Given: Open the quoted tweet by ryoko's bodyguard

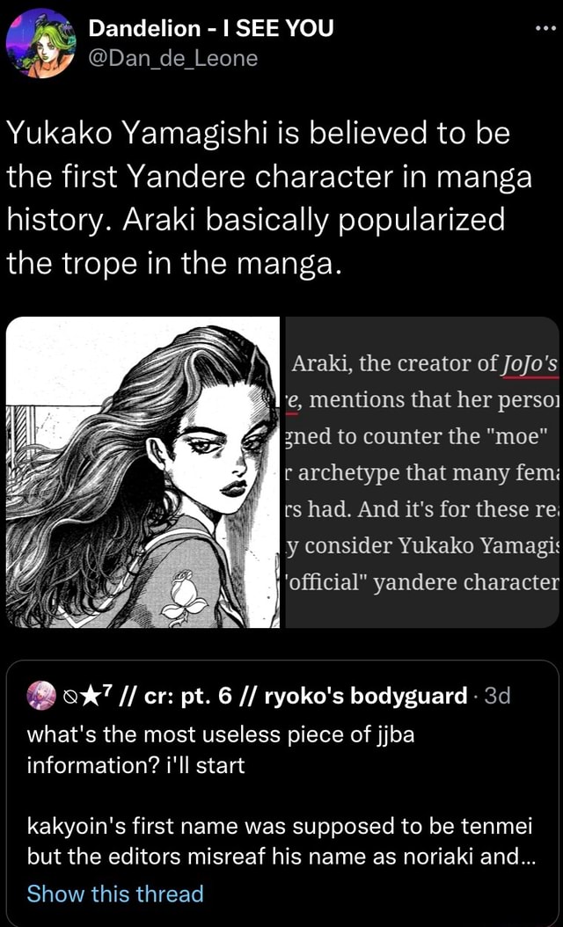Looking at the screenshot, I should [x=281, y=793].
